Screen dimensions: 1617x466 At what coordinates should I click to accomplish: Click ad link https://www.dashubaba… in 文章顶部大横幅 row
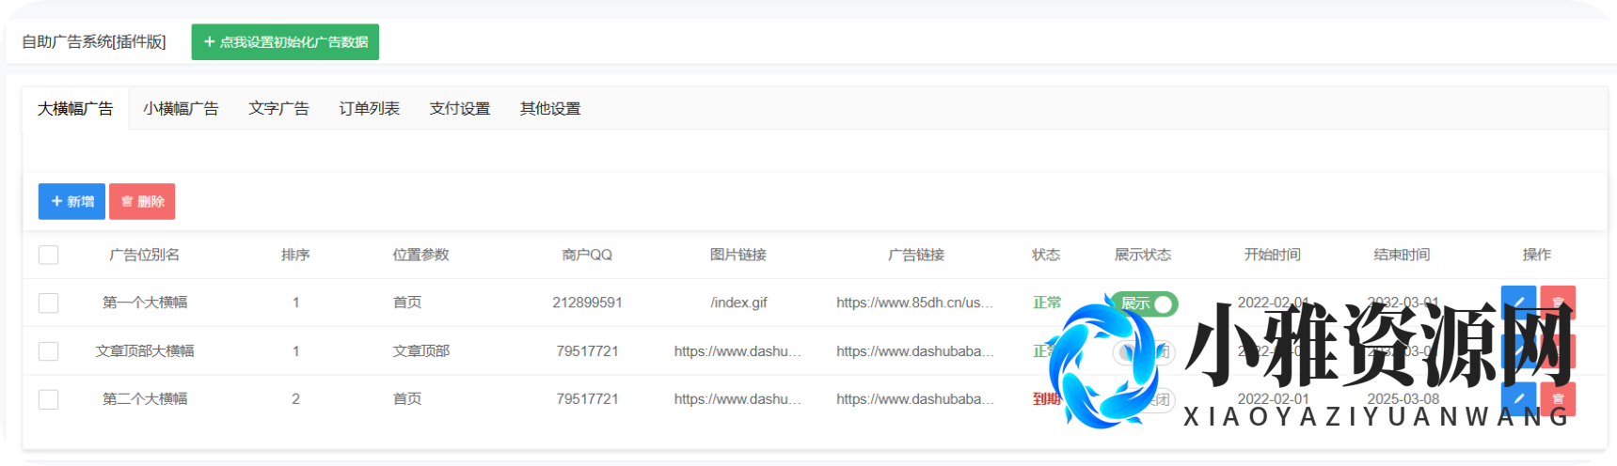[915, 351]
